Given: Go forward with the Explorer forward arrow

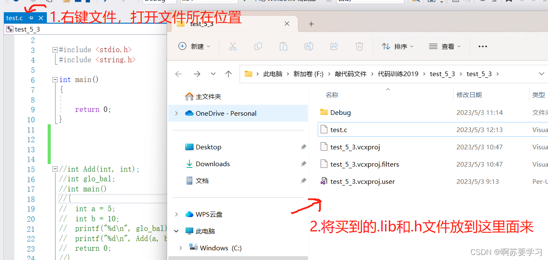Looking at the screenshot, I should 197,74.
